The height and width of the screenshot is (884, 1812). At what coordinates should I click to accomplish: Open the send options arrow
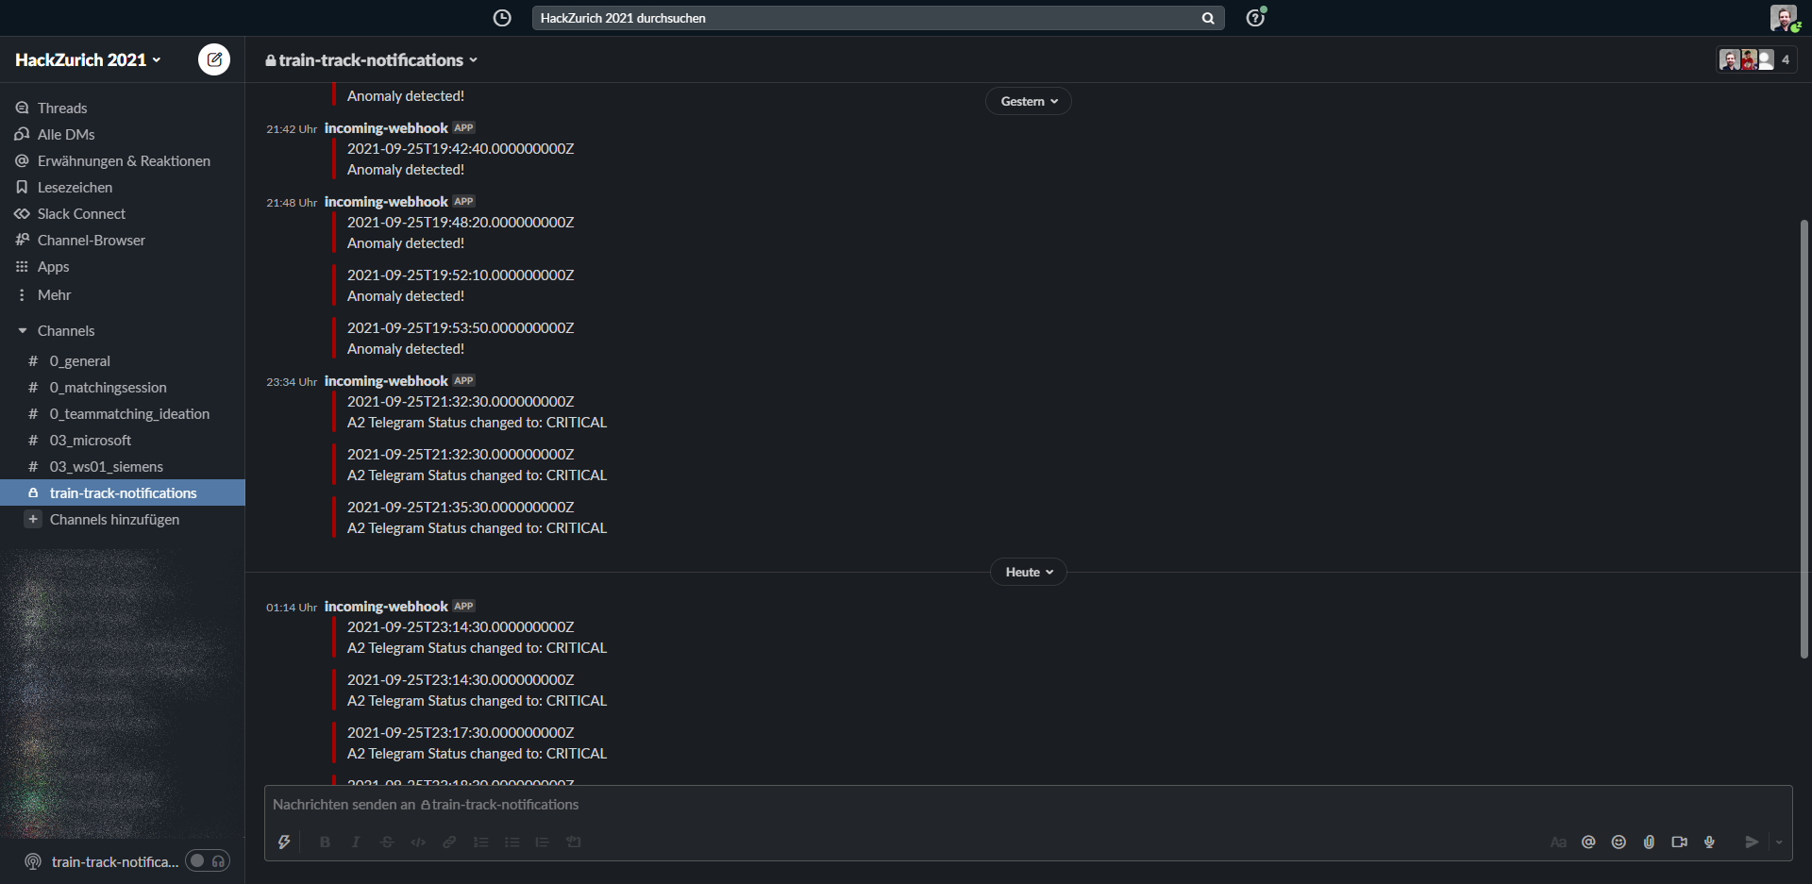click(1779, 842)
